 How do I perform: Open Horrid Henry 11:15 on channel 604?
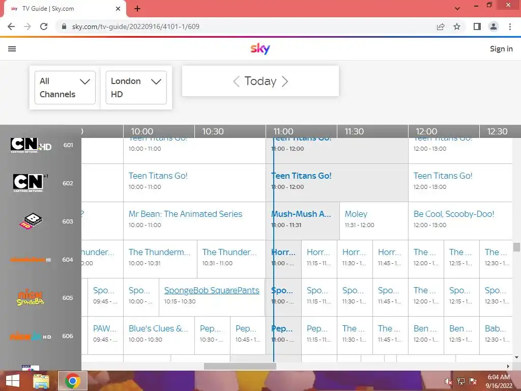[320, 259]
